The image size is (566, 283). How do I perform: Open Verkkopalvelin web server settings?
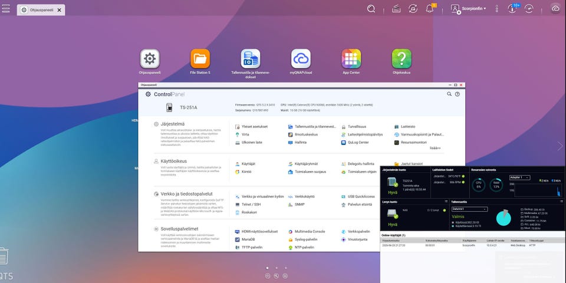(356, 231)
